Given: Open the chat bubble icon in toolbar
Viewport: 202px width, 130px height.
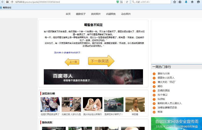Looking at the screenshot, I should click(x=198, y=2).
